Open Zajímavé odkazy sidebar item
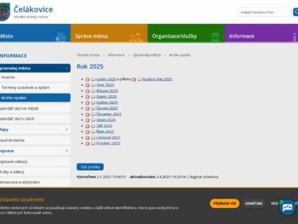The height and width of the screenshot is (224, 298). click(x=35, y=162)
